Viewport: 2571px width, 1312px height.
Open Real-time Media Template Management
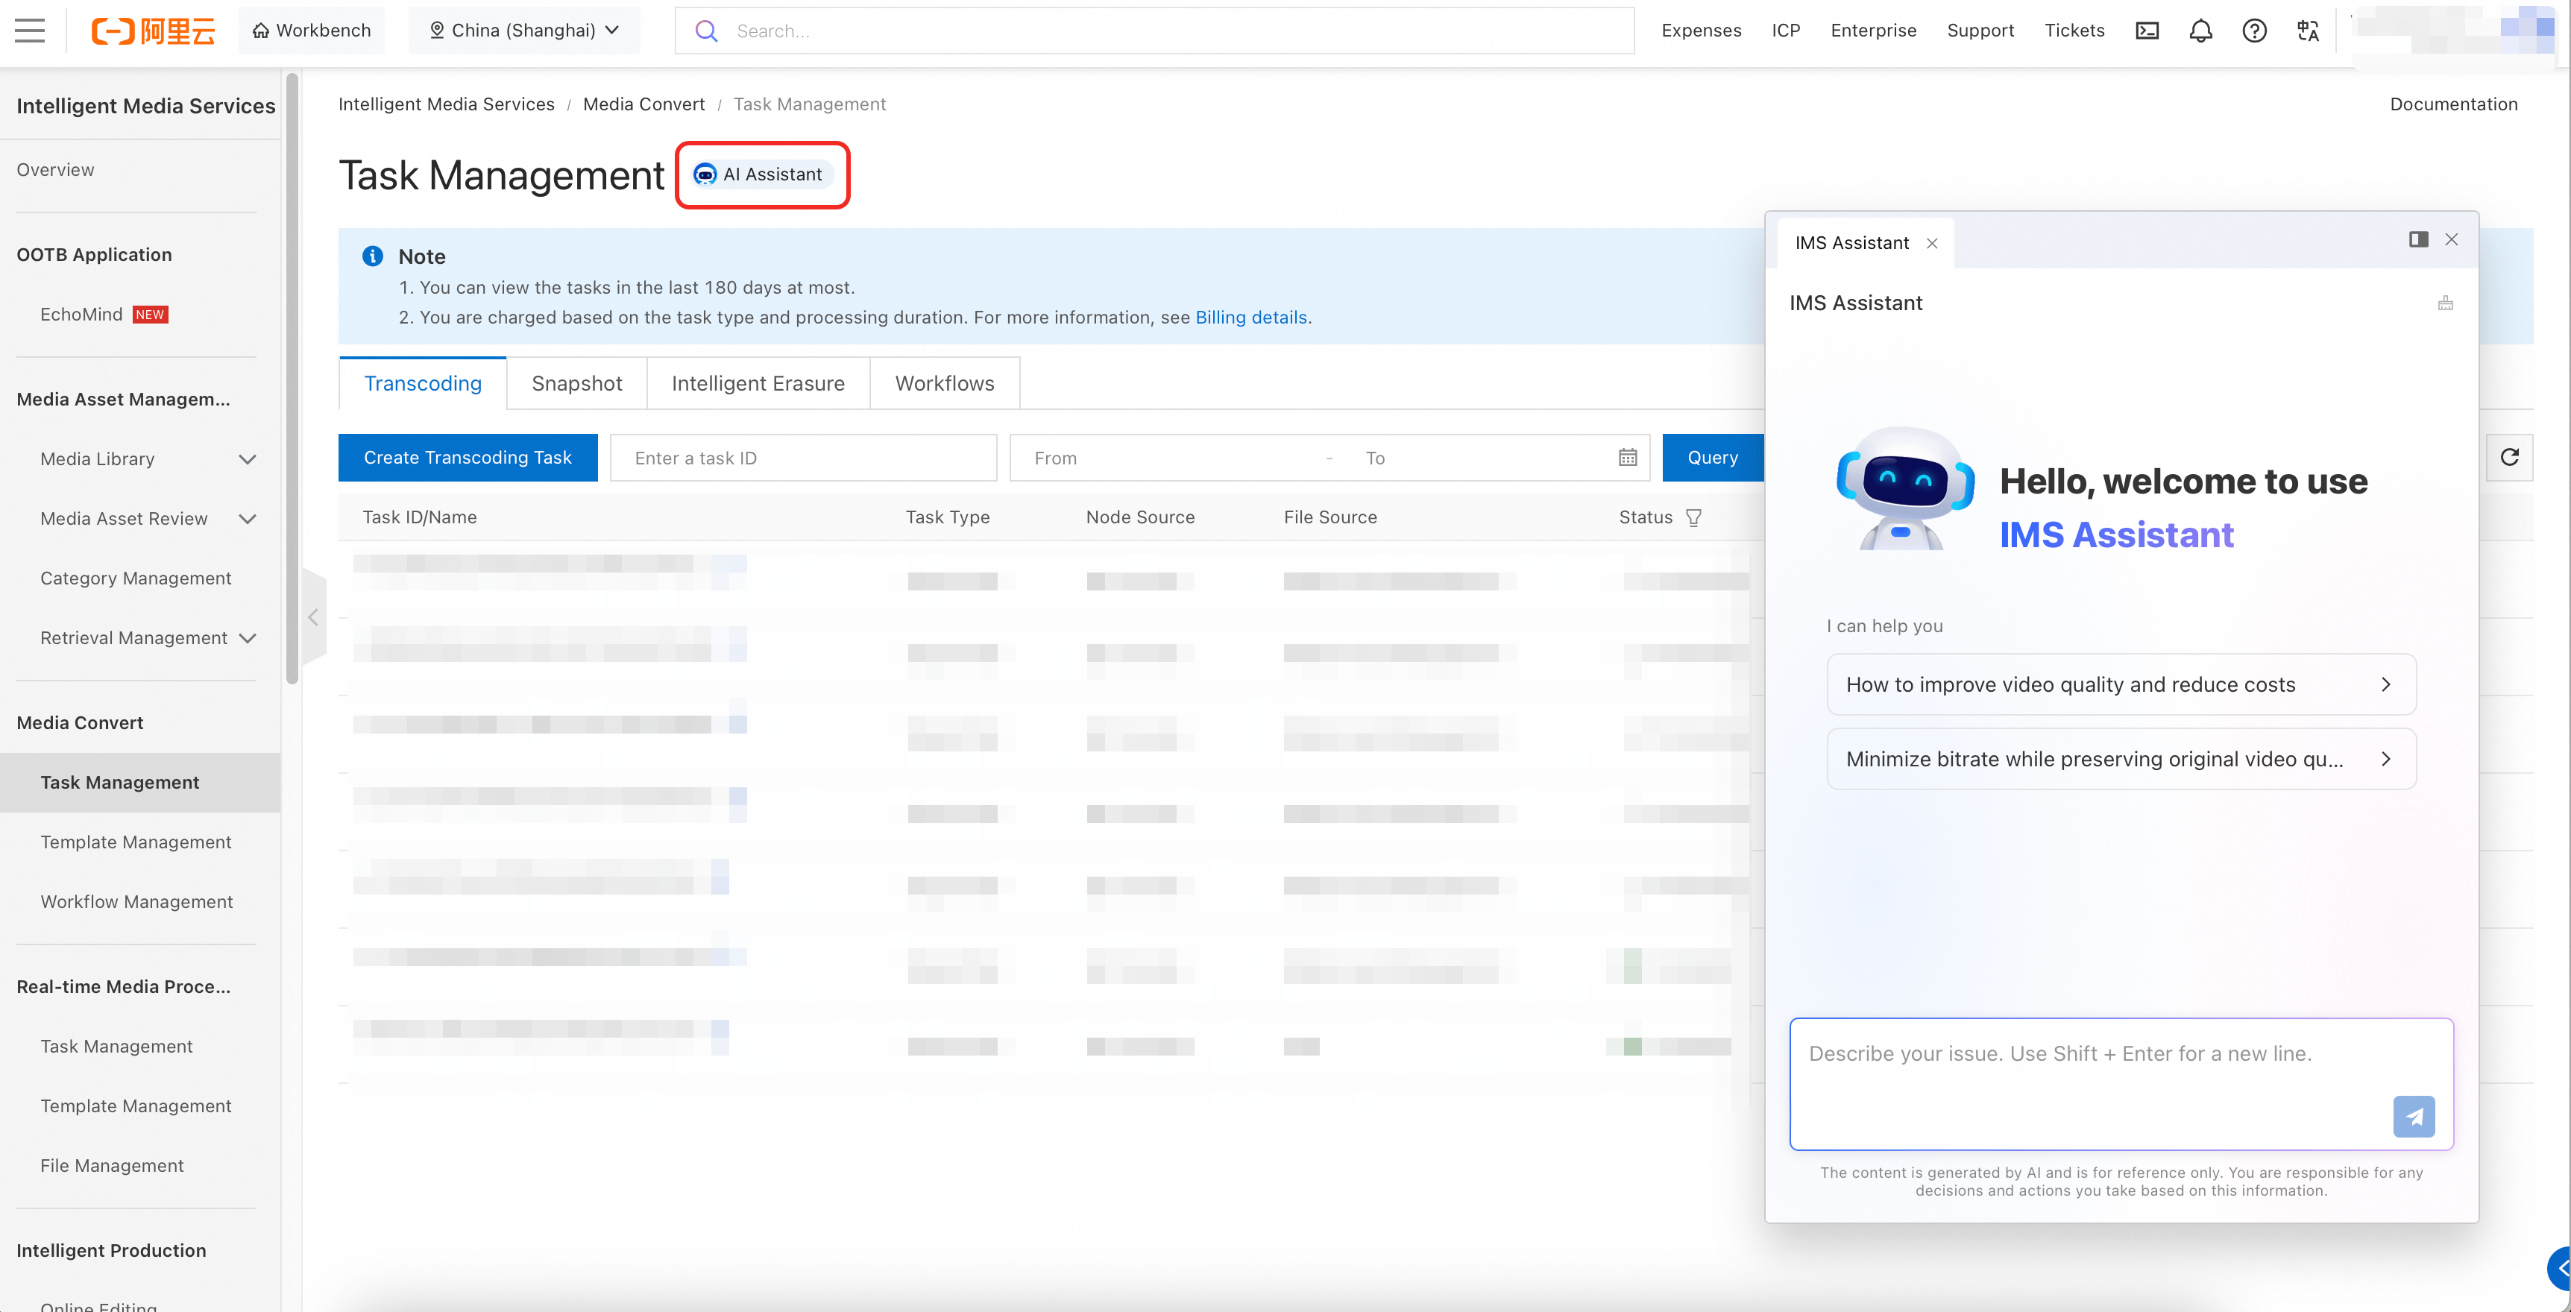coord(136,1106)
